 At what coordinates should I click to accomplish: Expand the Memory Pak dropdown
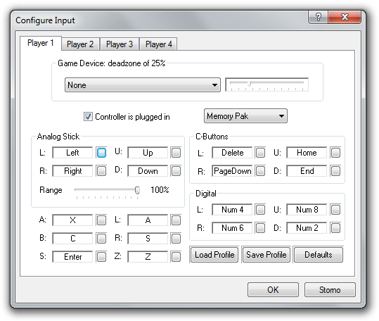[x=245, y=116]
